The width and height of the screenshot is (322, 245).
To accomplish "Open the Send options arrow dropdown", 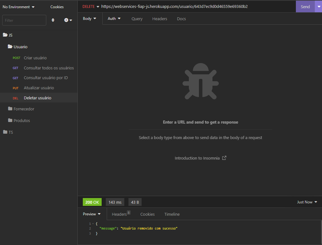I will pos(319,6).
